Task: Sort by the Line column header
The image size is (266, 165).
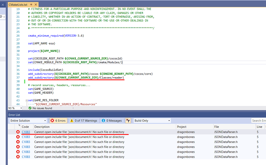Action: coord(260,127)
